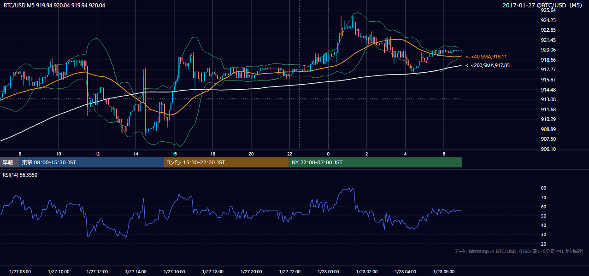Screen dimensions: 589x276
Task: Click price axis value 925.64
Action: [548, 10]
